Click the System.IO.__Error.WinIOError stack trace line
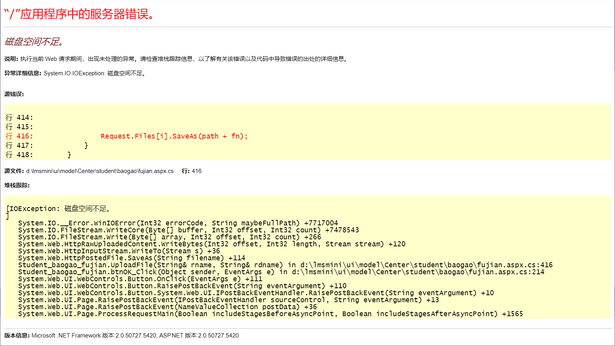 [178, 223]
